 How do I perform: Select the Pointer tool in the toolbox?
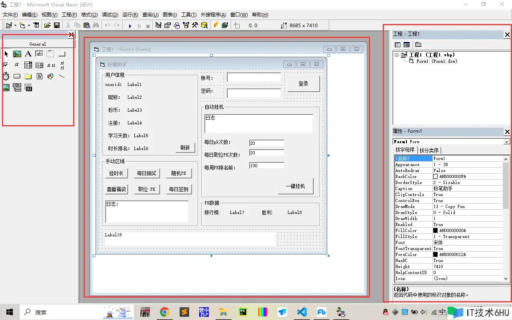pyautogui.click(x=6, y=54)
